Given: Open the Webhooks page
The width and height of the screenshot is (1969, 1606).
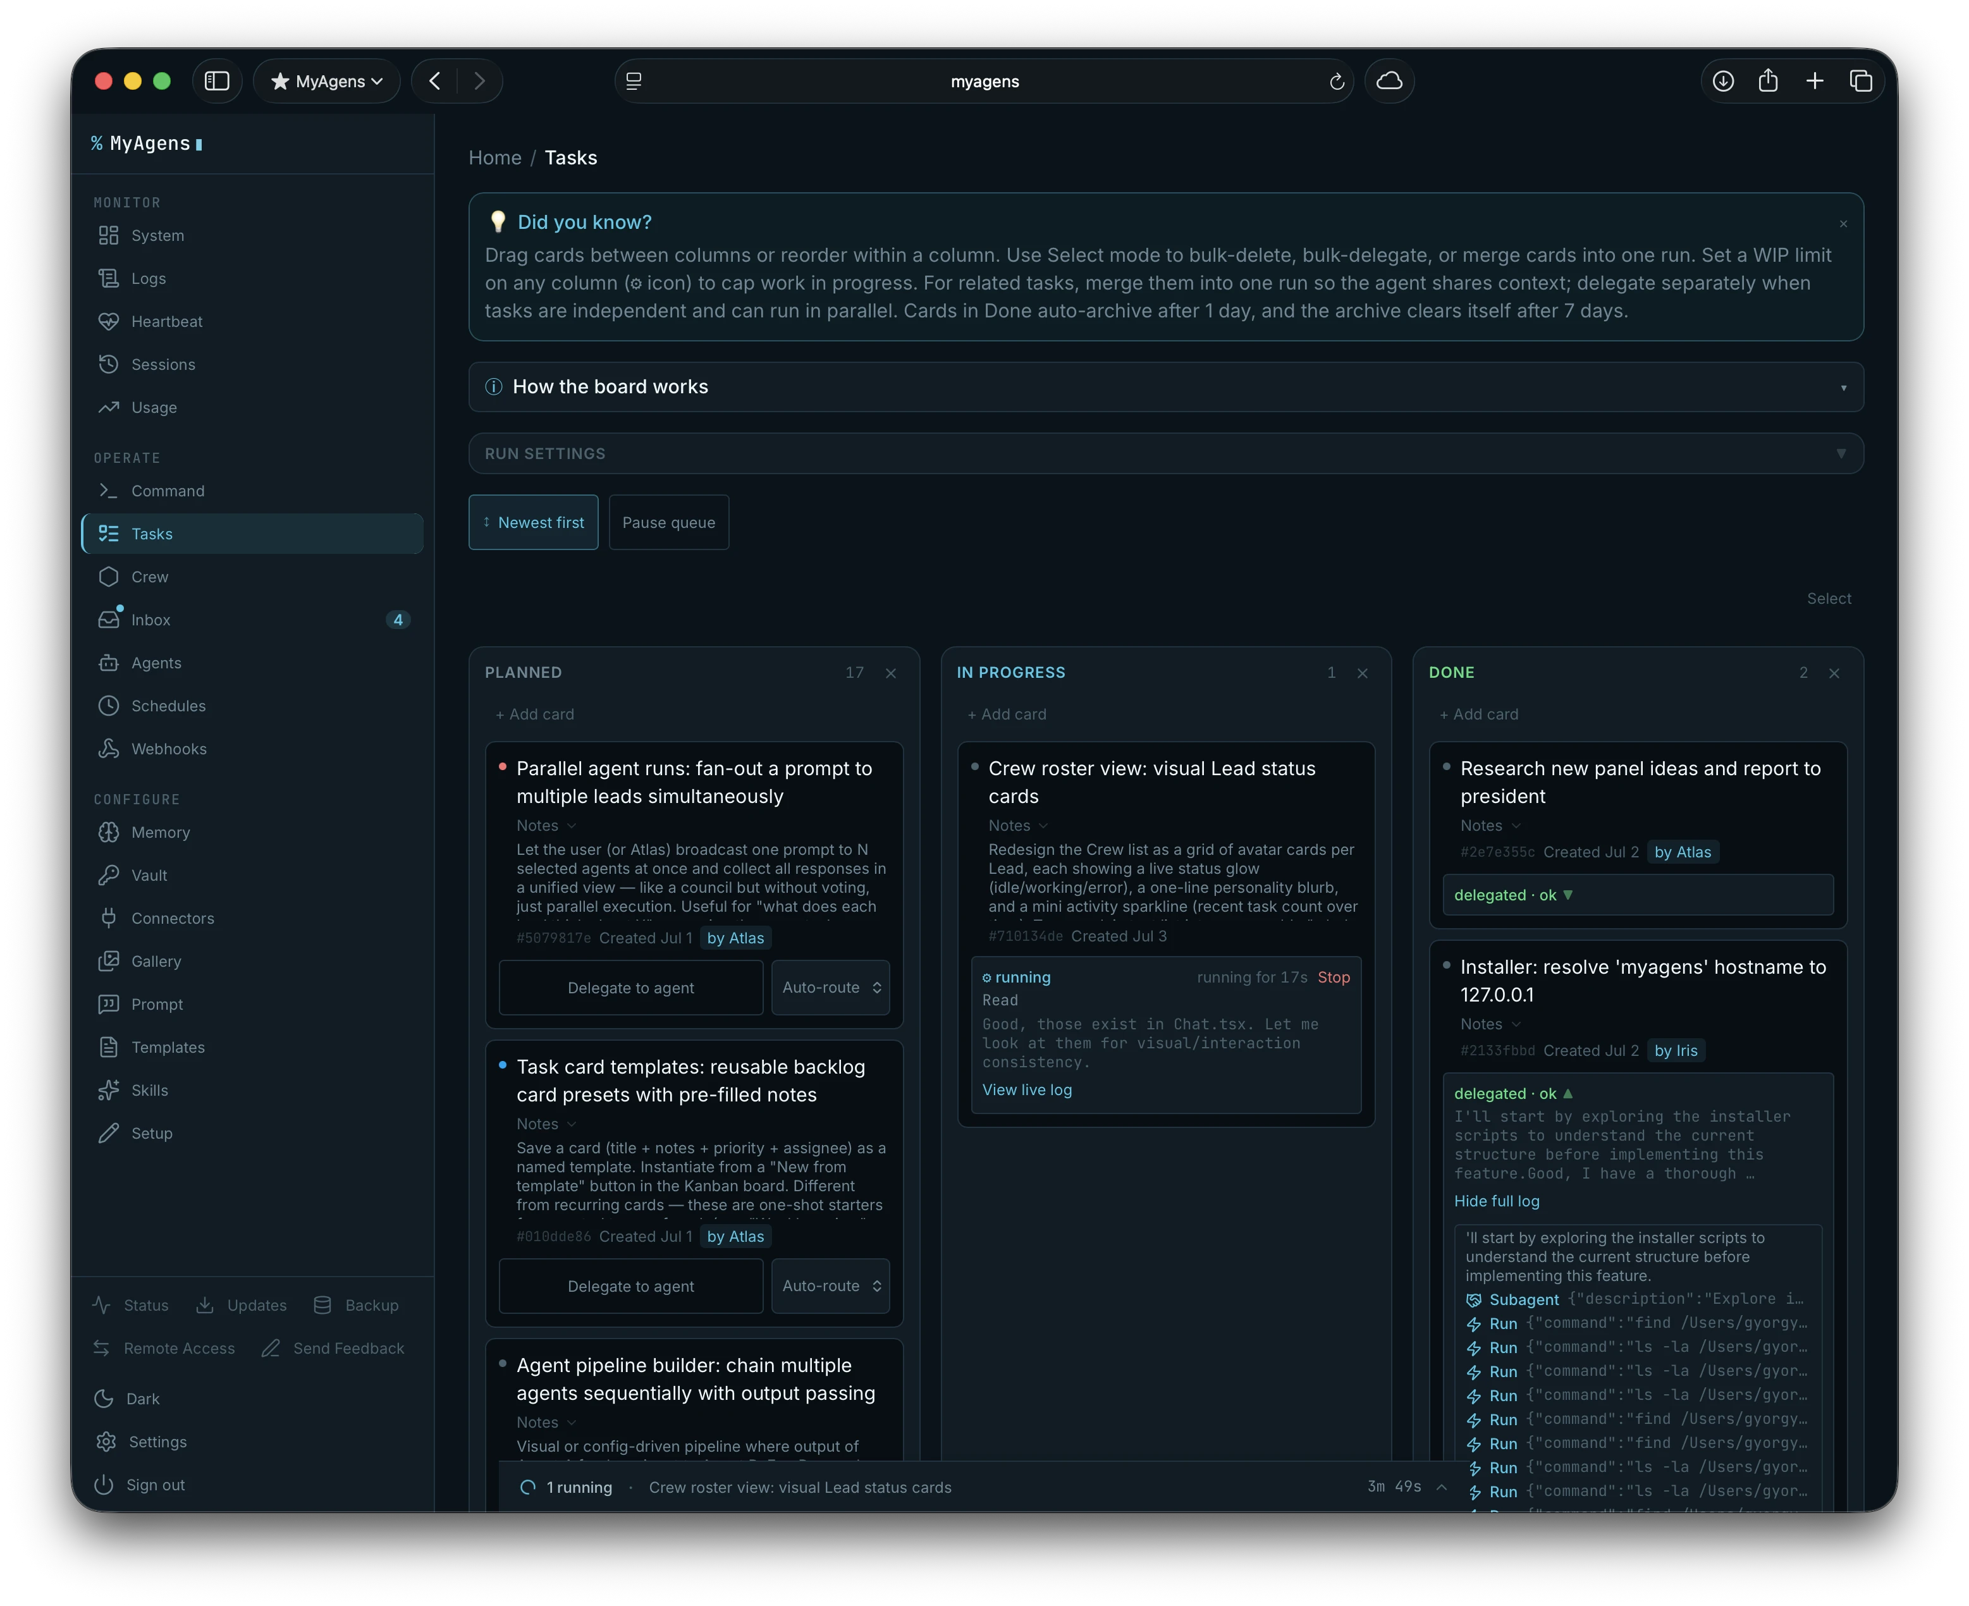Looking at the screenshot, I should pos(252,749).
